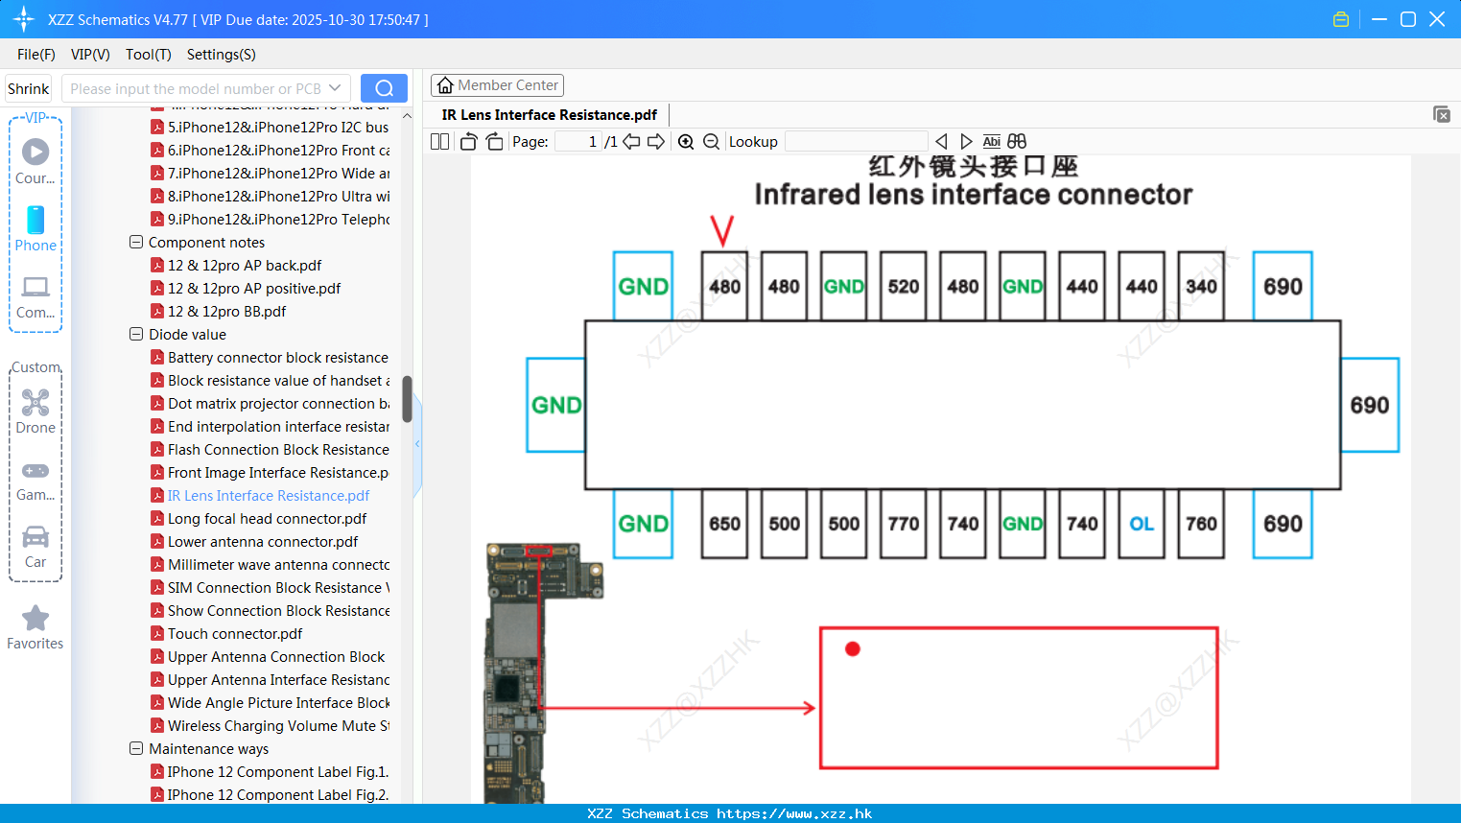Screen dimensions: 1461x823
Task: Open the VIP(V) menu
Action: click(x=90, y=55)
